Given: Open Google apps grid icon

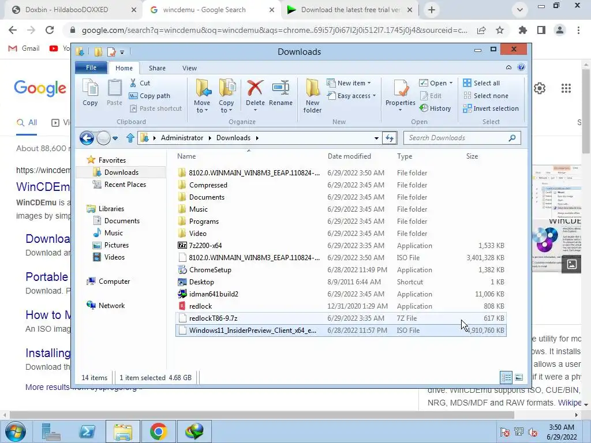Looking at the screenshot, I should tap(566, 88).
